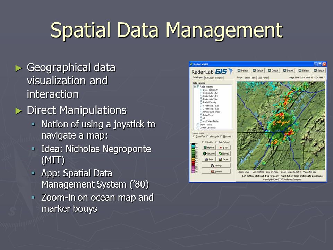Enable the Filter On checkbox
This screenshot has height=250, width=333.
203,142
